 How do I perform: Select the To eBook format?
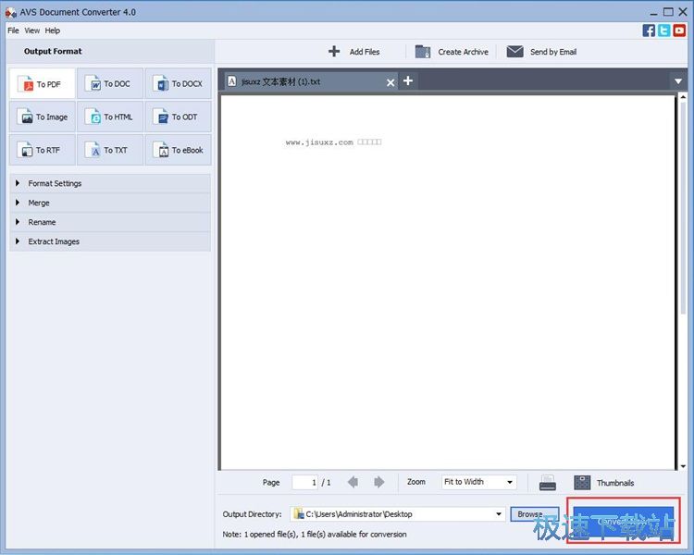point(178,150)
